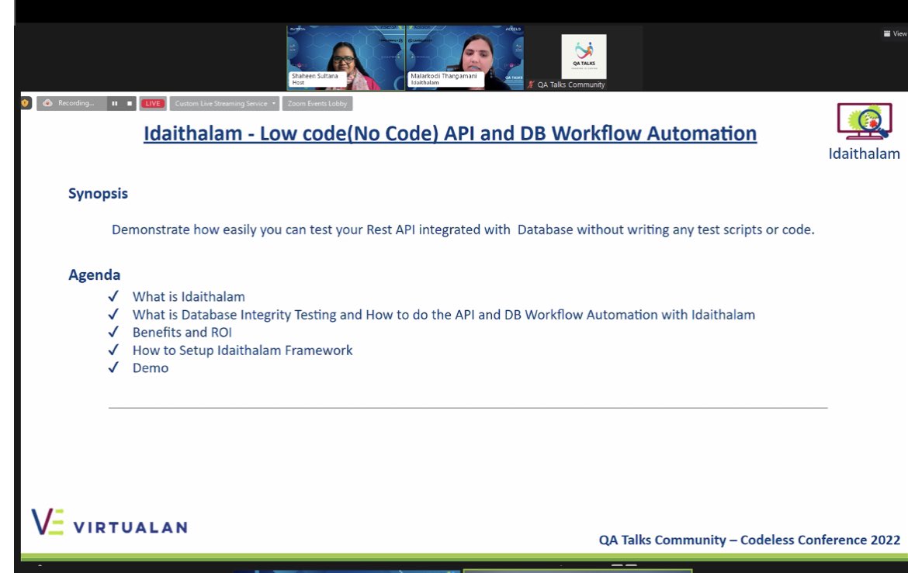Click the QA Talks Community name label
The height and width of the screenshot is (573, 908).
coord(571,85)
